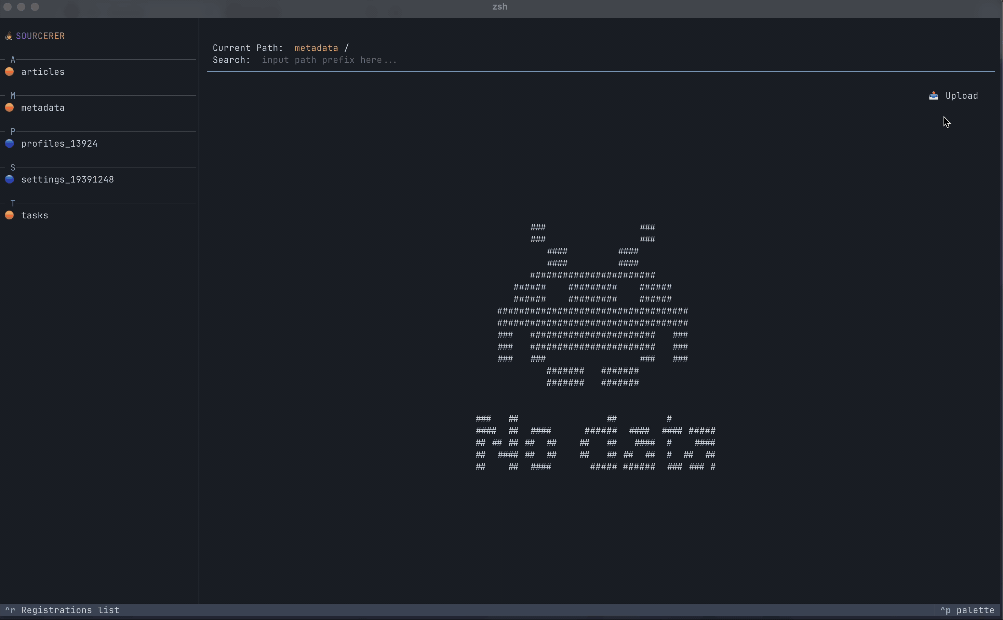Click the Sourcerer wizard logo icon
The width and height of the screenshot is (1003, 620).
[x=9, y=36]
